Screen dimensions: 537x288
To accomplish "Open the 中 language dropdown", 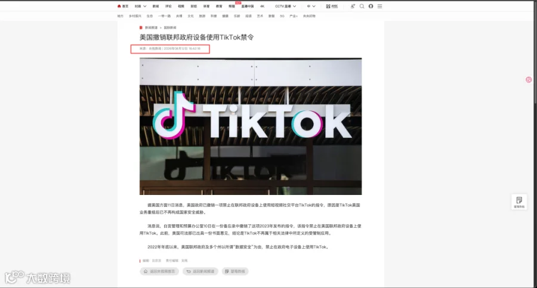I will 311,6.
